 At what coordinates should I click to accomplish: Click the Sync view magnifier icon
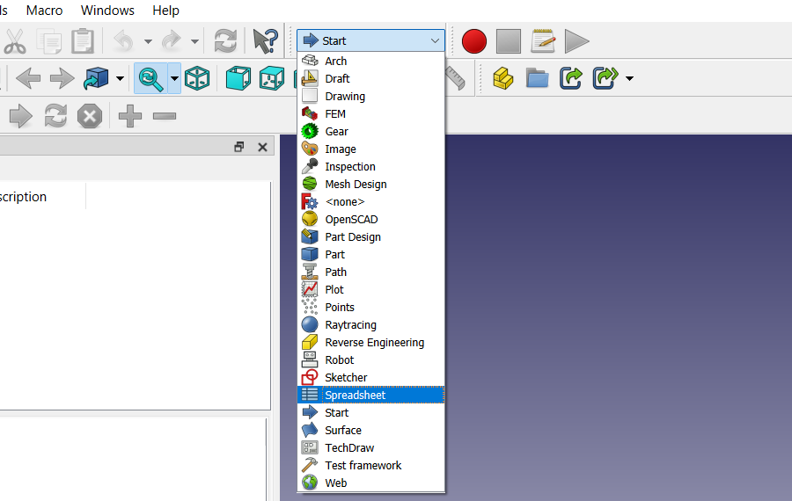[x=150, y=79]
